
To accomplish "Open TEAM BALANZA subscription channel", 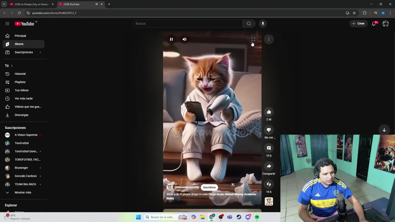I will tap(23, 184).
